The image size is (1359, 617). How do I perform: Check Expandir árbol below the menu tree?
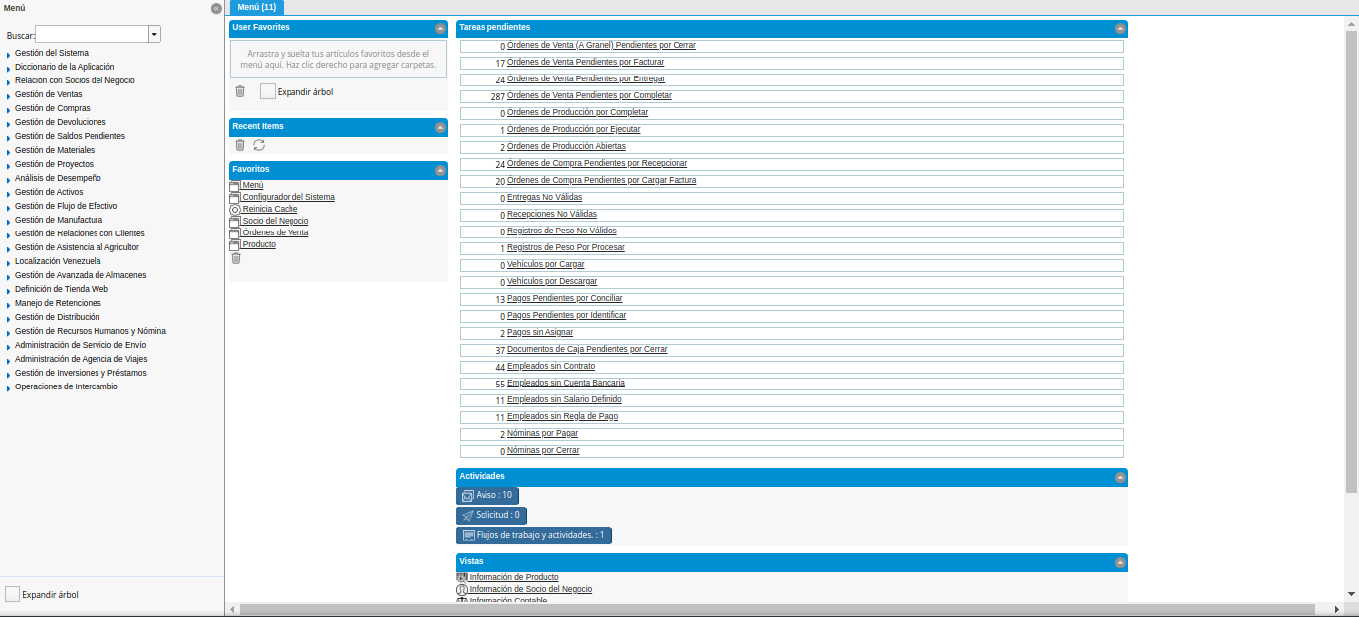coord(12,594)
